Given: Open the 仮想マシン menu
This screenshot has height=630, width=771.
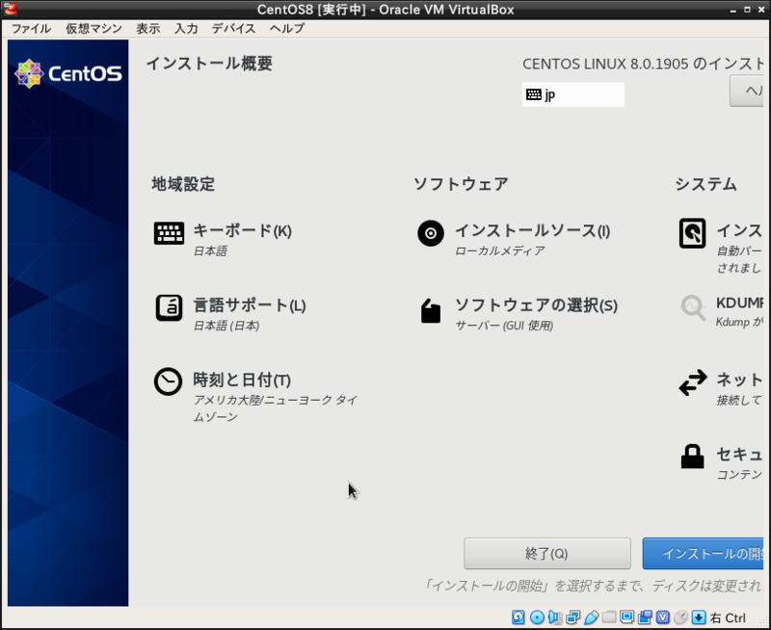Looking at the screenshot, I should pyautogui.click(x=93, y=29).
